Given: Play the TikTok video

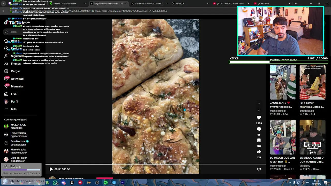Looking at the screenshot, I should coord(51,169).
